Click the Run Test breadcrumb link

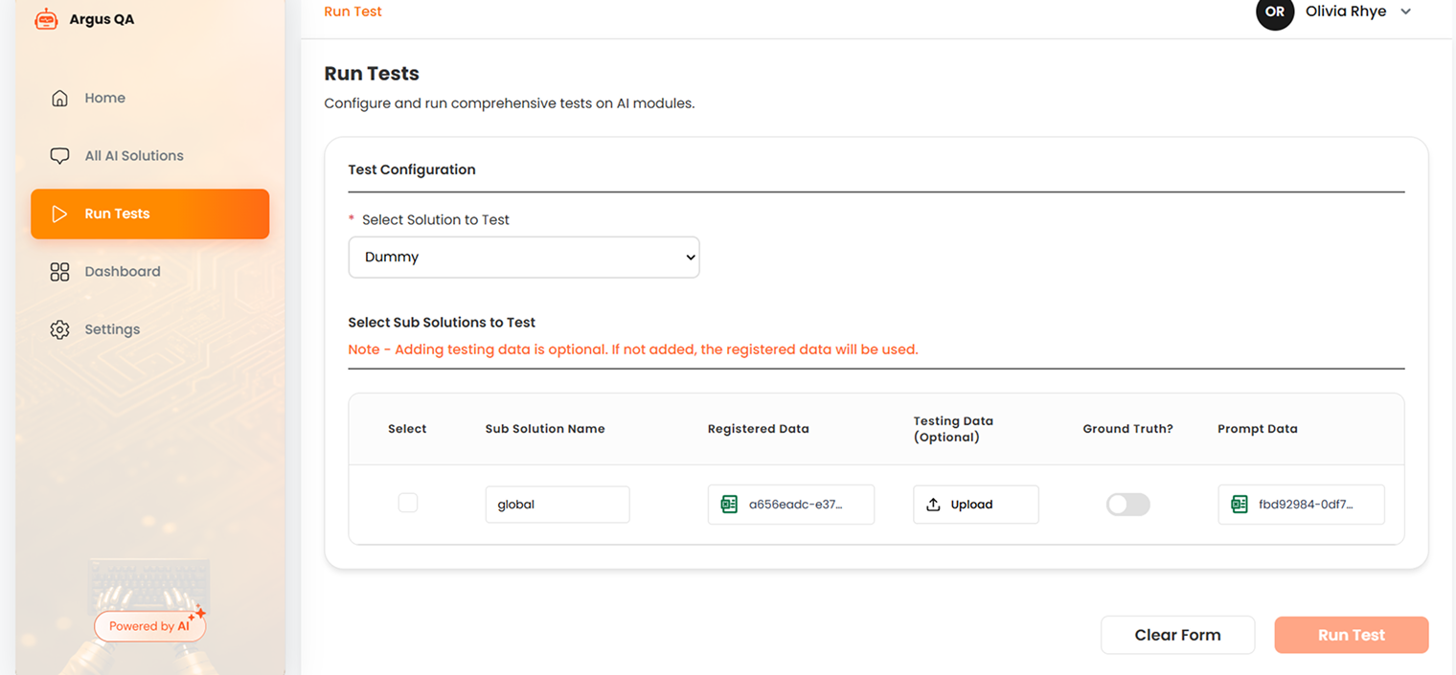(353, 11)
